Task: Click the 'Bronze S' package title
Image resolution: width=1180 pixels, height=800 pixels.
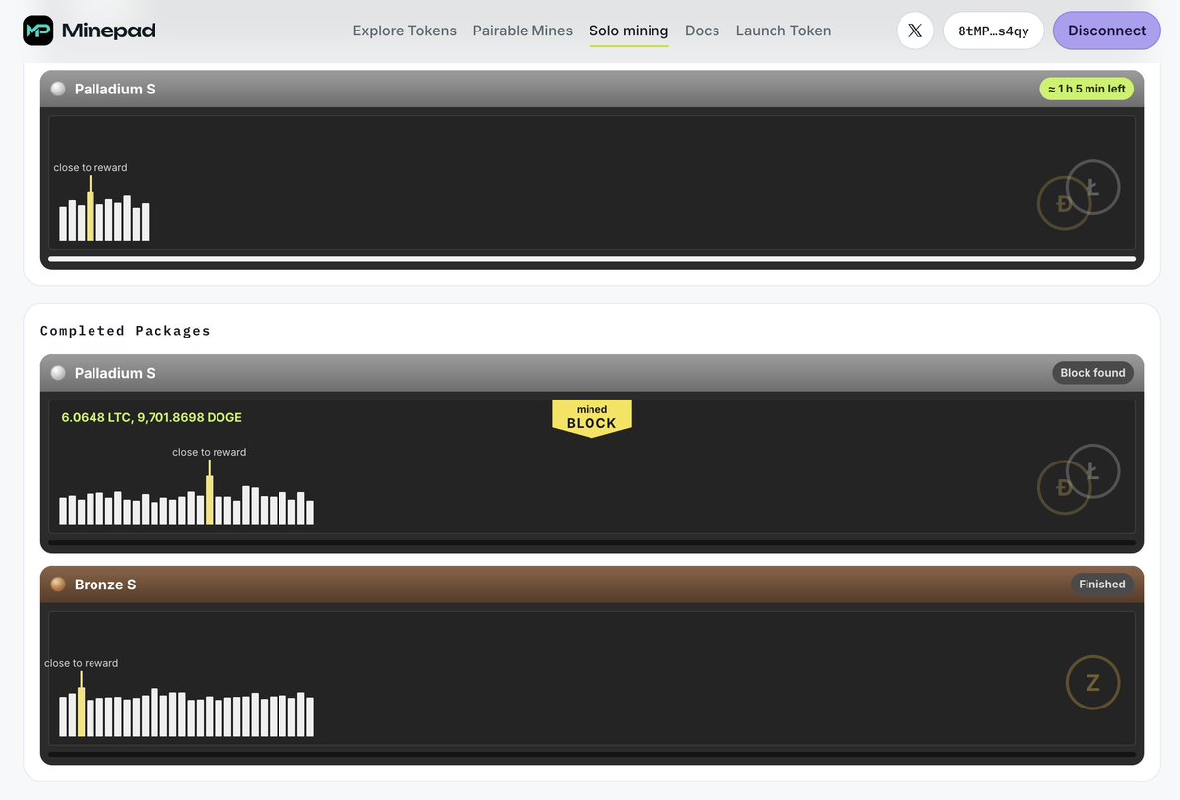Action: 105,585
